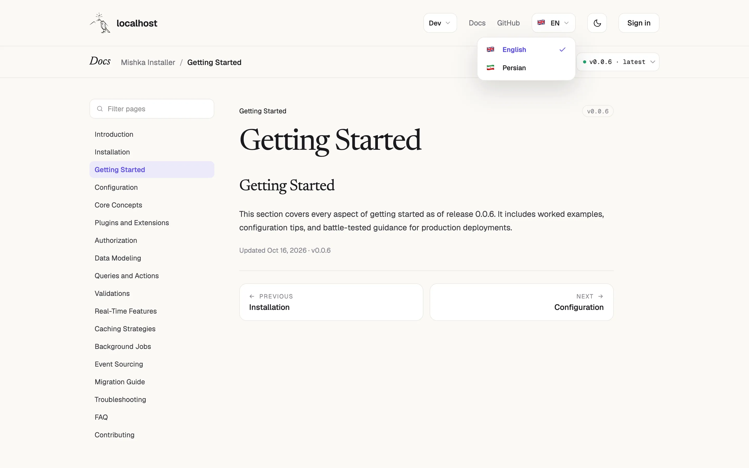Collapse the EN language dropdown

pos(553,23)
